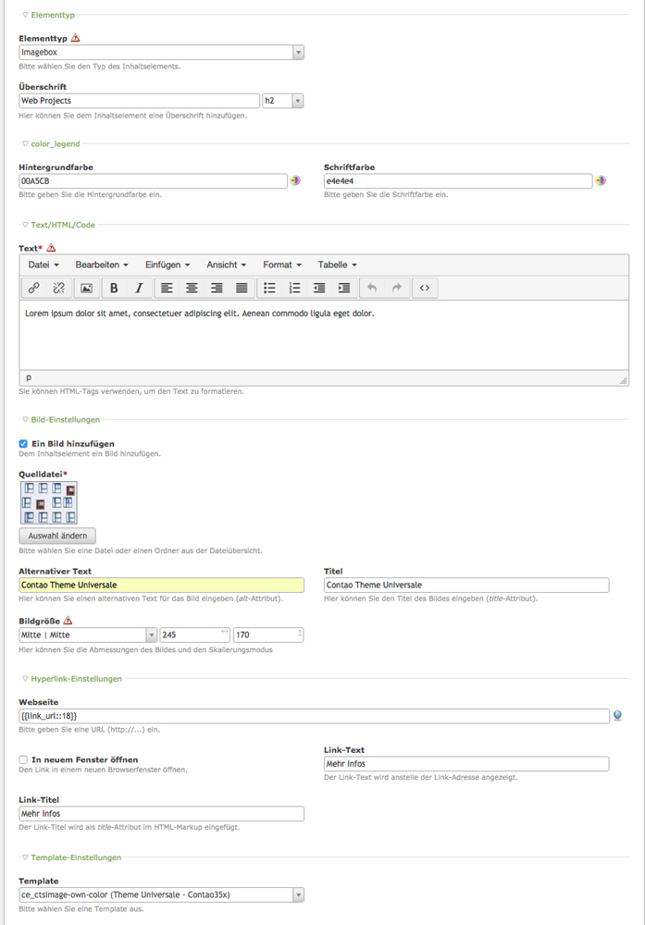Viewport: 645px width, 925px height.
Task: Open the source code view in editor
Action: (425, 288)
